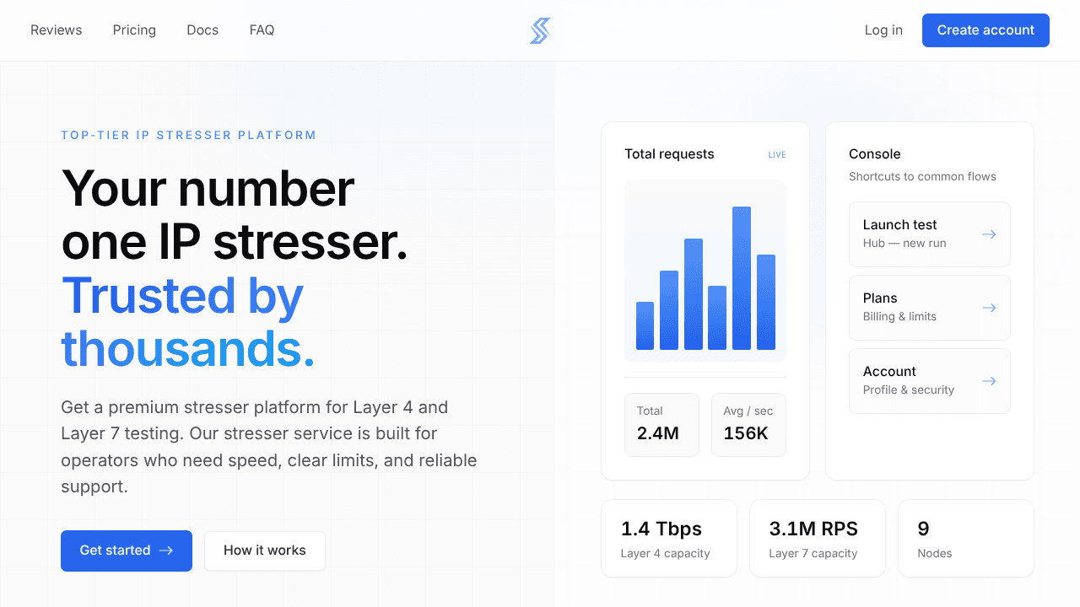Click the arrow icon on Launch test card

(989, 234)
